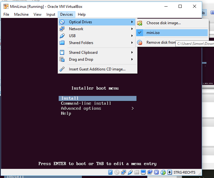Viewport: 214px width, 178px height.
Task: Select Command-line install boot entry
Action: [86, 103]
